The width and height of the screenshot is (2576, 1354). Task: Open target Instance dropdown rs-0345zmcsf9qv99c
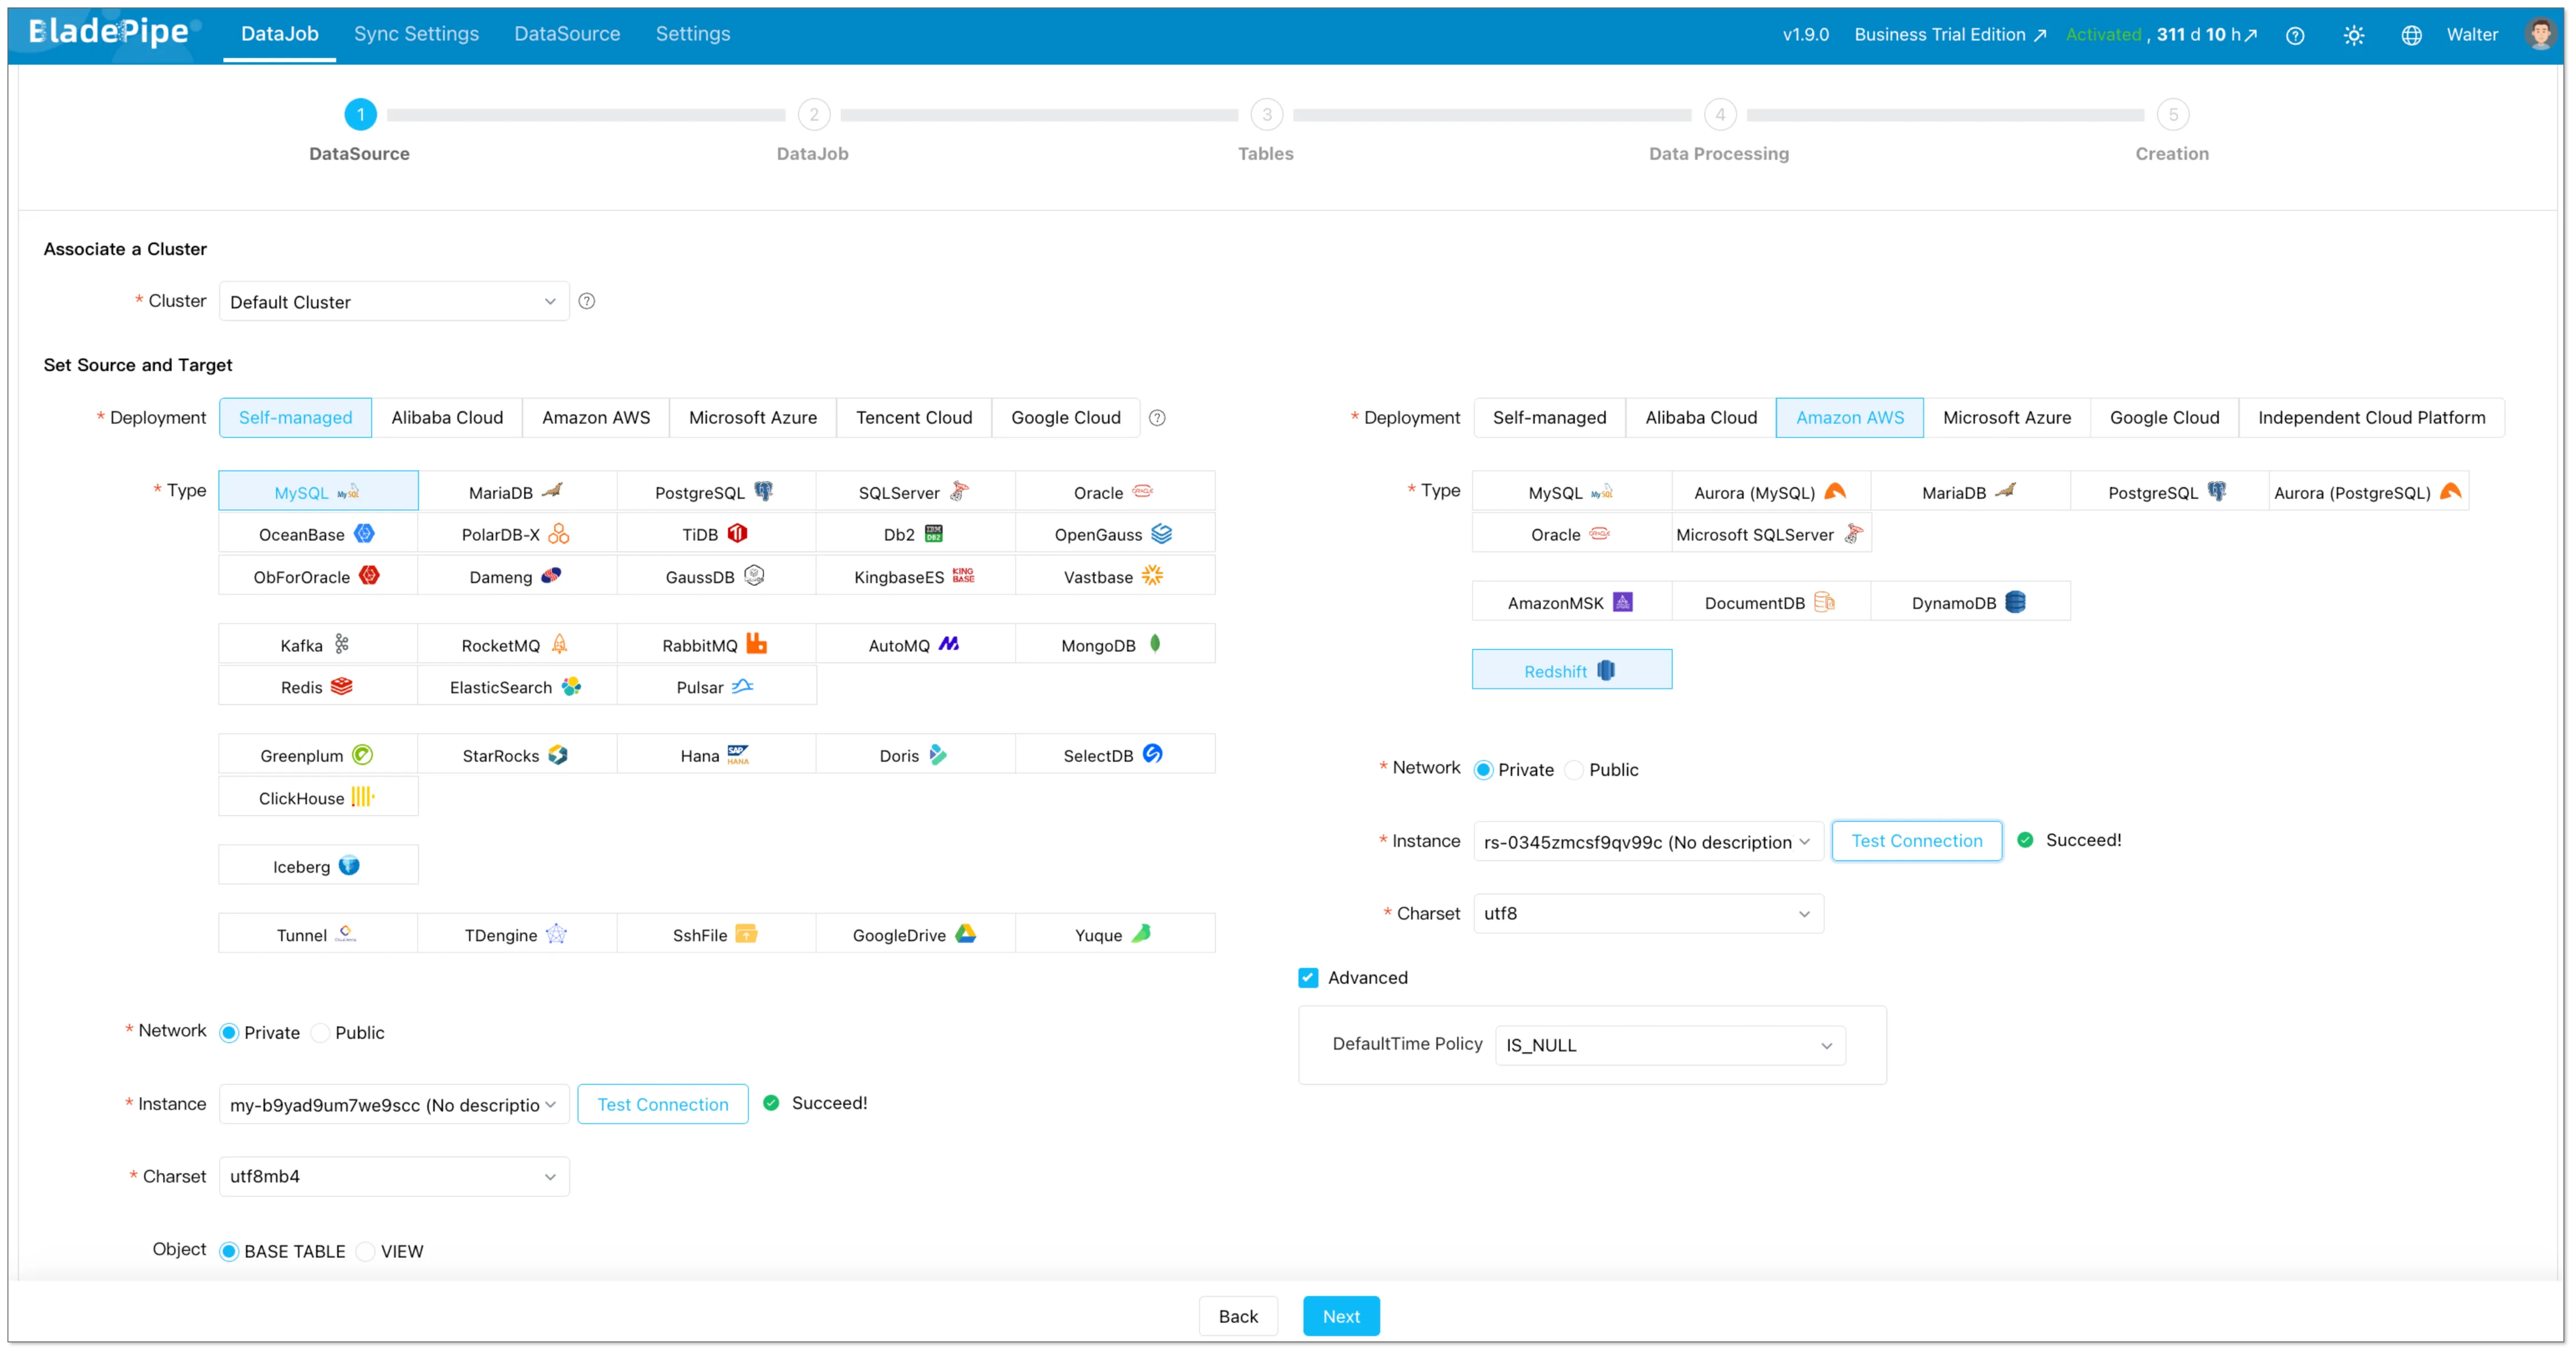pos(1648,841)
